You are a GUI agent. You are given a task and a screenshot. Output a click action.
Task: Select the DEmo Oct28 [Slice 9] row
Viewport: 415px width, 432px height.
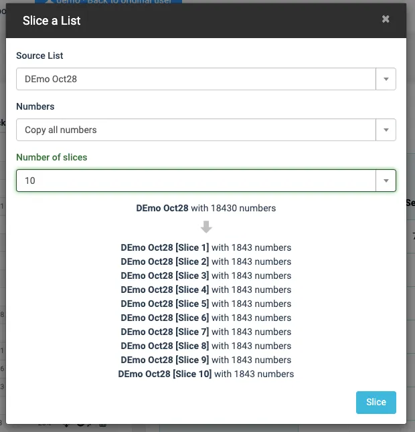206,360
